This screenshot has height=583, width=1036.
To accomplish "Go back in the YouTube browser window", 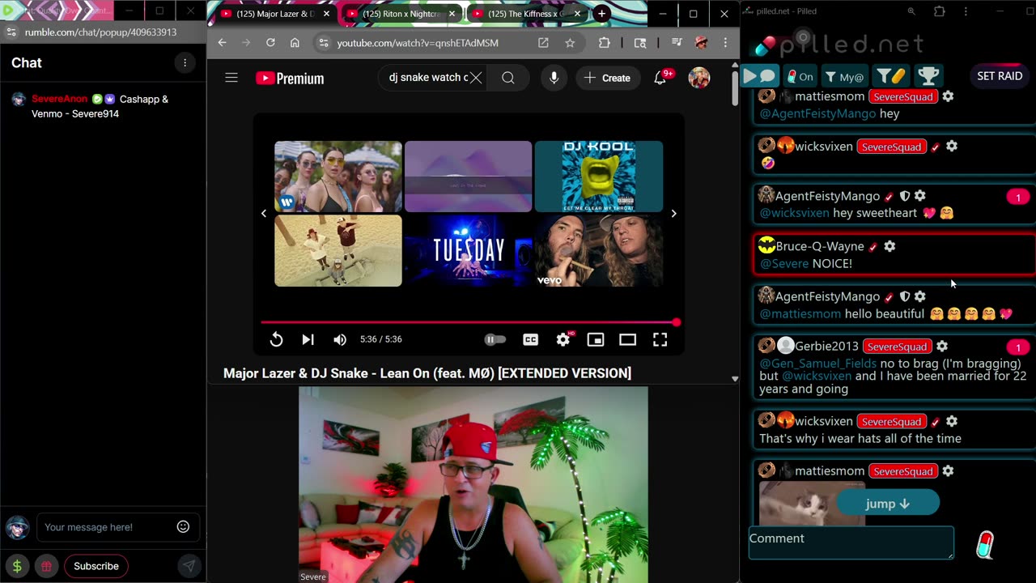I will [x=222, y=43].
